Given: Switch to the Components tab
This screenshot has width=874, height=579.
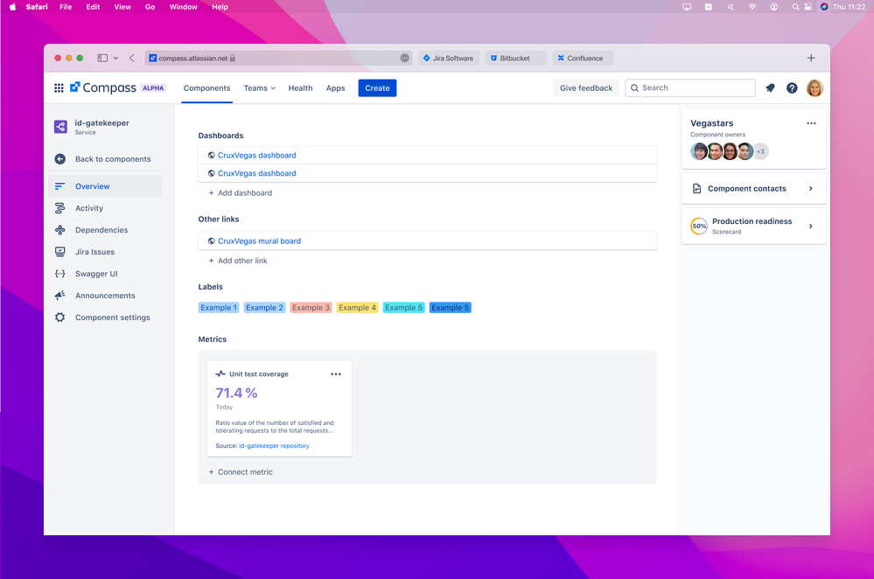Looking at the screenshot, I should coord(206,88).
